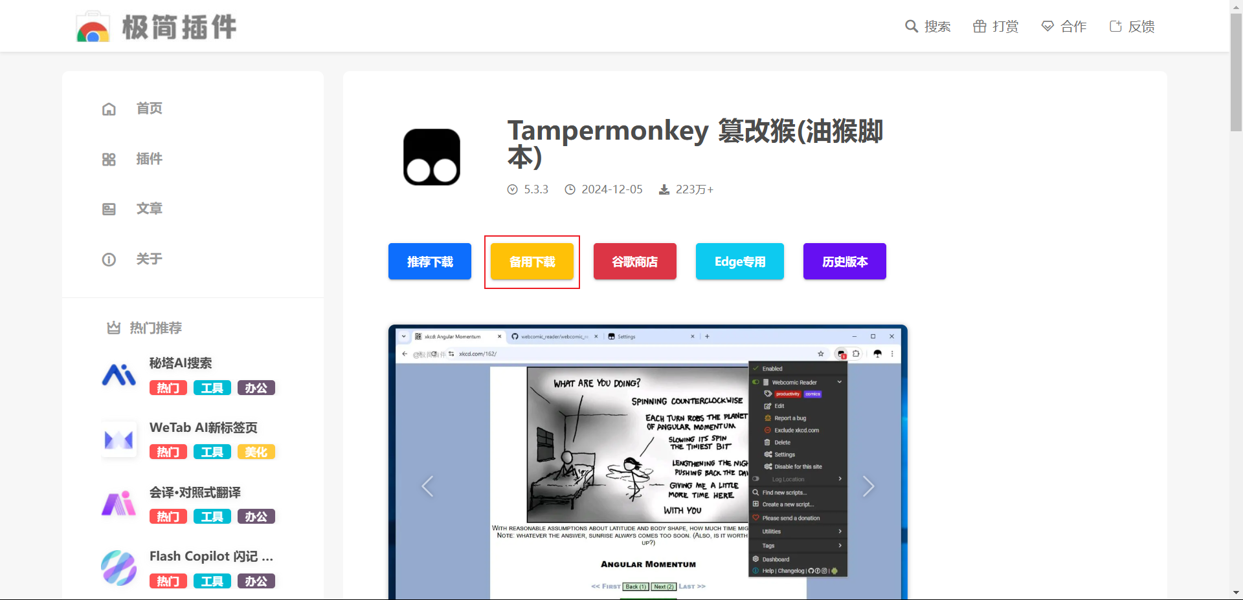This screenshot has width=1243, height=600.
Task: Click the 推荐下载 blue button
Action: [x=430, y=261]
